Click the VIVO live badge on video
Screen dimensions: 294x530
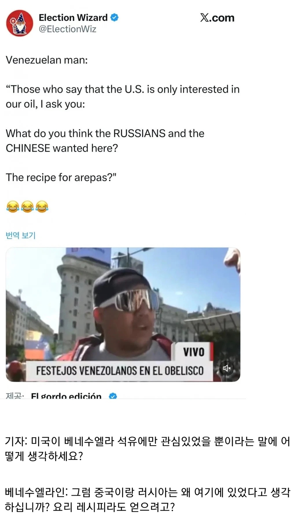(x=194, y=352)
